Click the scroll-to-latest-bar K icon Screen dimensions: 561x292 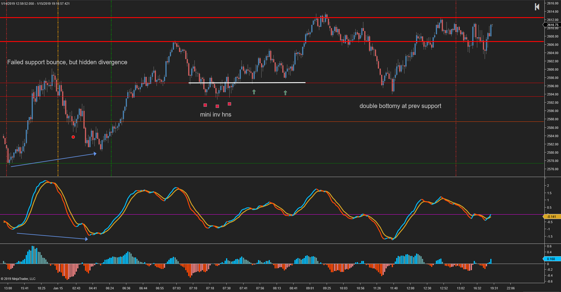tap(537, 7)
